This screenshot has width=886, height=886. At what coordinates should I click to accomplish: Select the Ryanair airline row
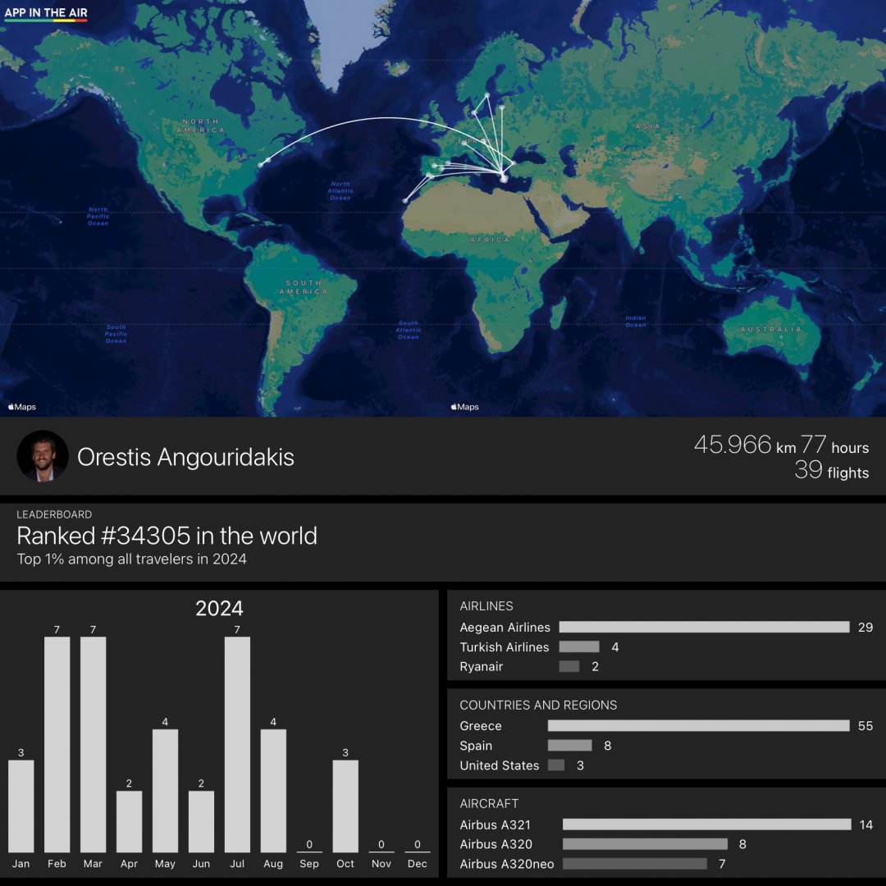pyautogui.click(x=482, y=667)
